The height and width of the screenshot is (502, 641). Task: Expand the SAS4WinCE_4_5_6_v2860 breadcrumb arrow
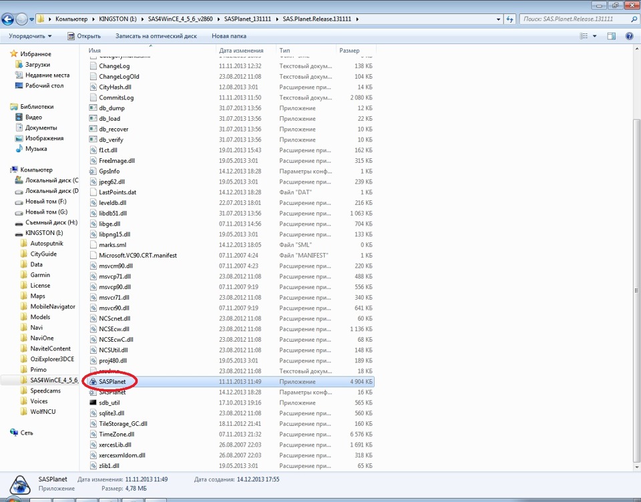click(218, 19)
